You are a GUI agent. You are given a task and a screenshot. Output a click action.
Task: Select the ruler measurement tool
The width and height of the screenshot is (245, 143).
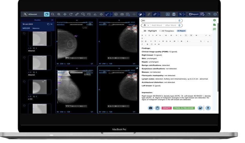point(77,14)
